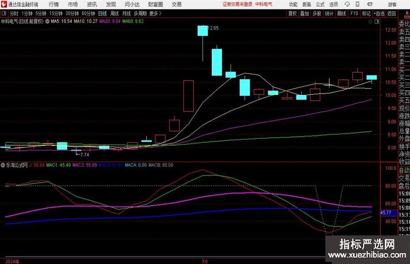
Task: Switch to the 周线 weekly tab
Action: tap(115, 13)
